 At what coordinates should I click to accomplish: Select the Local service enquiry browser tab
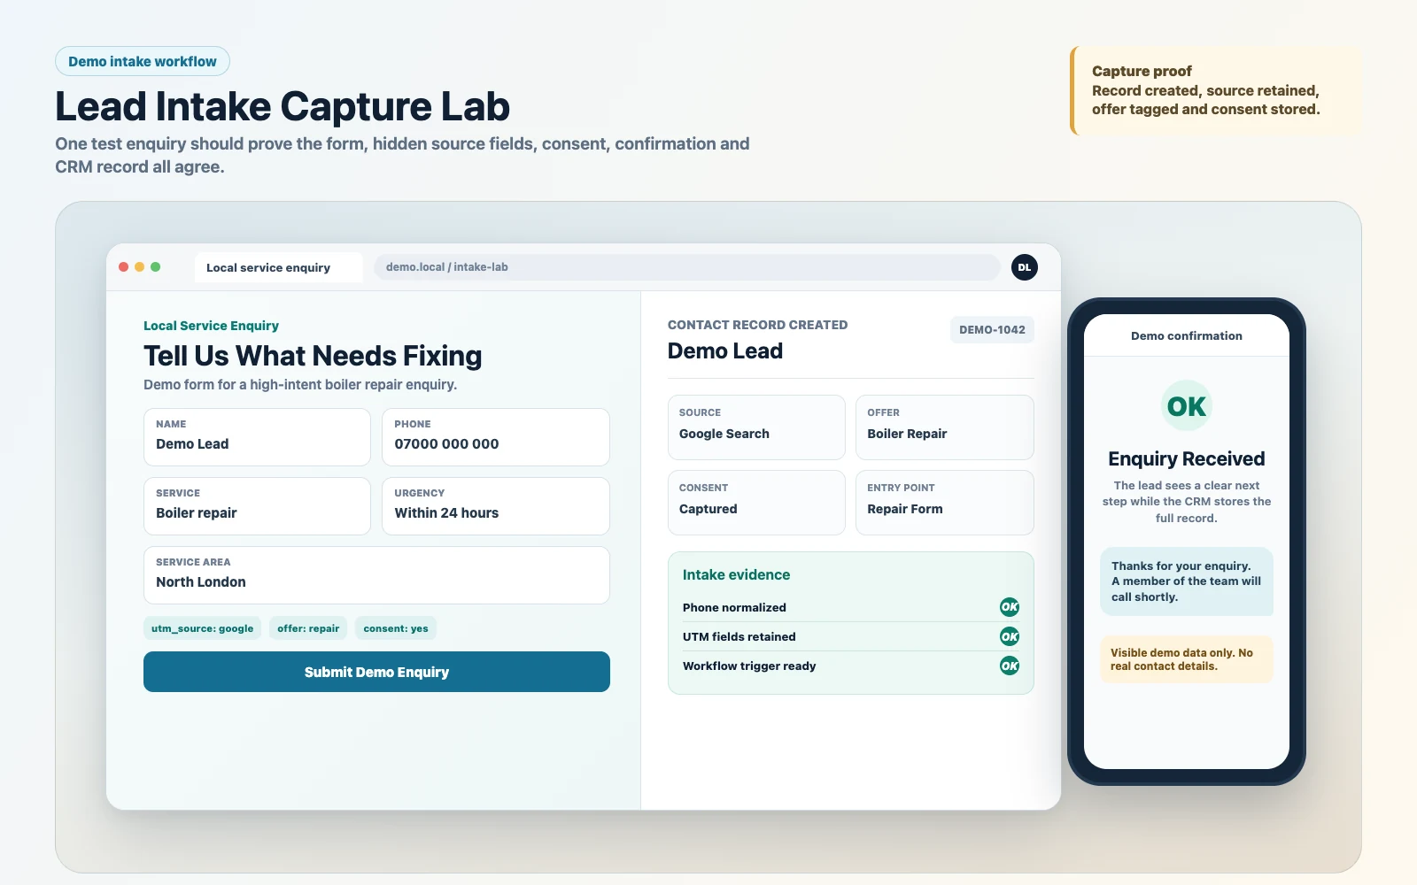(279, 267)
